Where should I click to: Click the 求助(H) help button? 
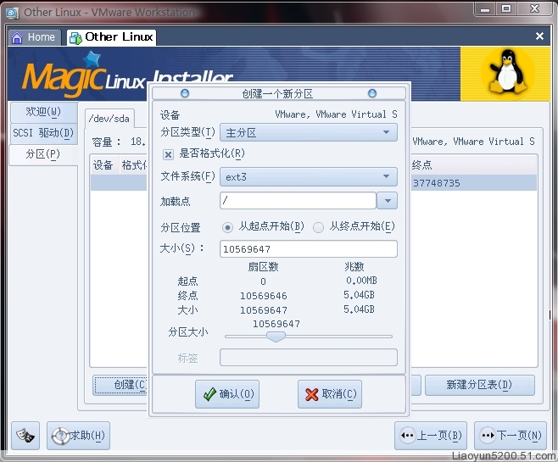pos(78,436)
